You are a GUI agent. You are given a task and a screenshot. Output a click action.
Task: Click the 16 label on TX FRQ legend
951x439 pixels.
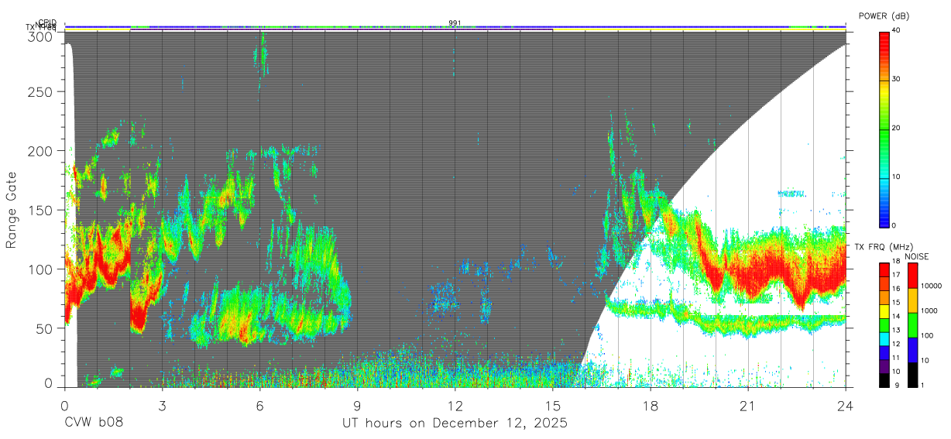point(896,289)
